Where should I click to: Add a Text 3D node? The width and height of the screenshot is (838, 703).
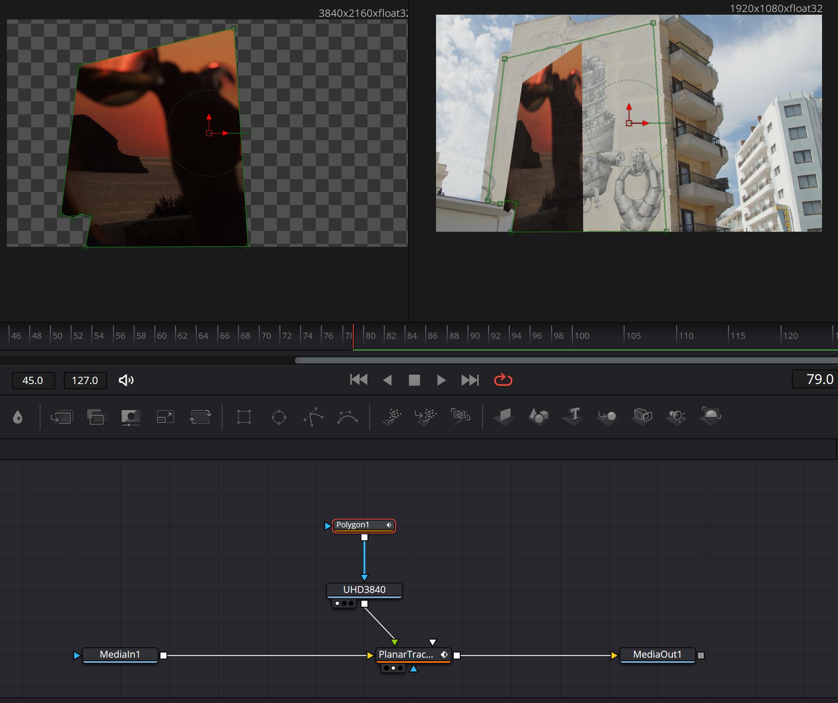coord(573,417)
